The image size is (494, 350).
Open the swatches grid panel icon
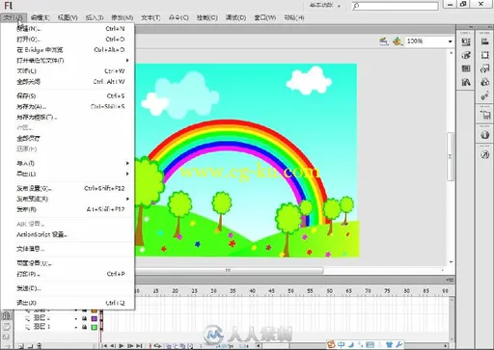click(466, 68)
